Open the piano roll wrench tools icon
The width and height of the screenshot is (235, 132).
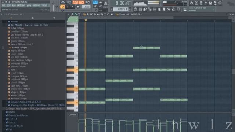(x=72, y=14)
